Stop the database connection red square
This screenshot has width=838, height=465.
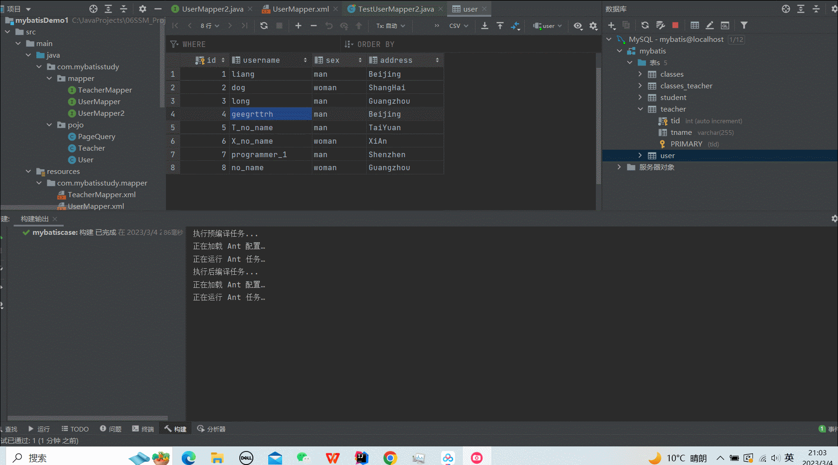[675, 25]
